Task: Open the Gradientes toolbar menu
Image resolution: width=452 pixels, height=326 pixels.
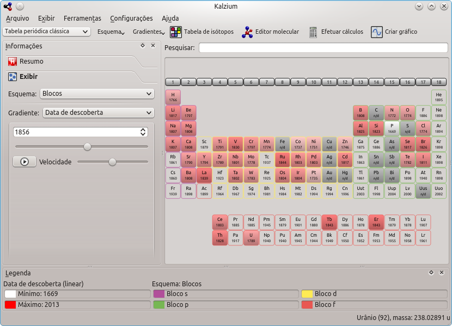Action: click(150, 32)
